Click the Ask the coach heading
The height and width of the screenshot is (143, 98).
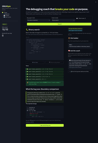pyautogui.click(x=75, y=51)
